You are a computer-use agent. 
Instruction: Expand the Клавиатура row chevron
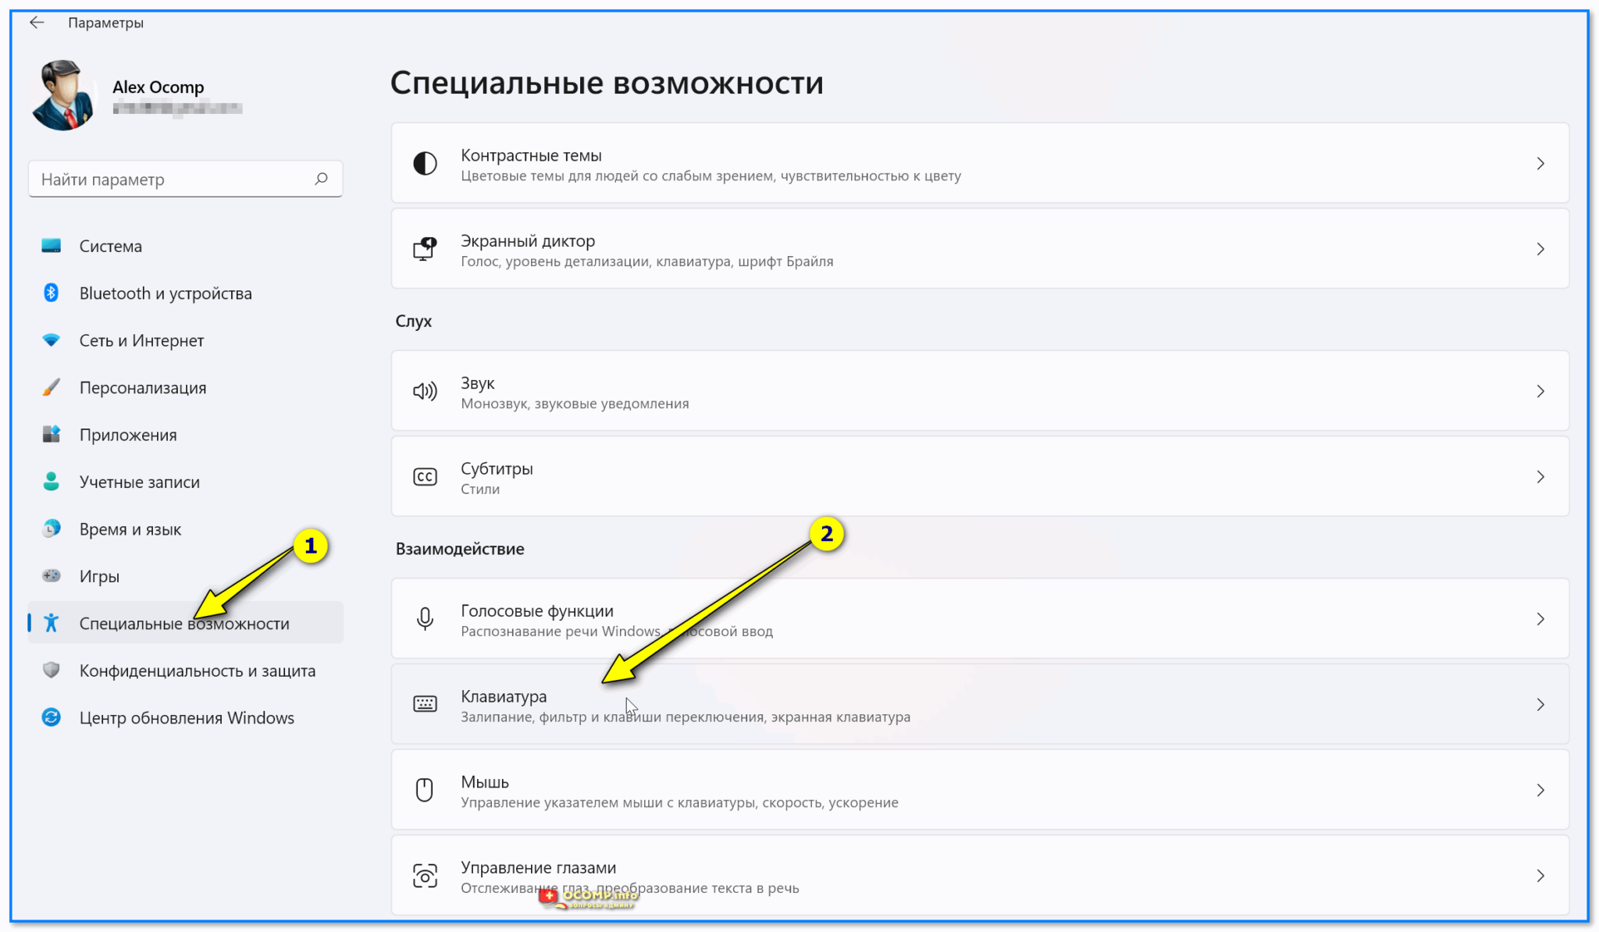point(1540,704)
